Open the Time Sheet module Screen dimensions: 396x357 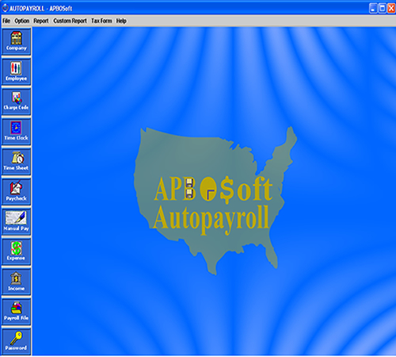point(16,161)
